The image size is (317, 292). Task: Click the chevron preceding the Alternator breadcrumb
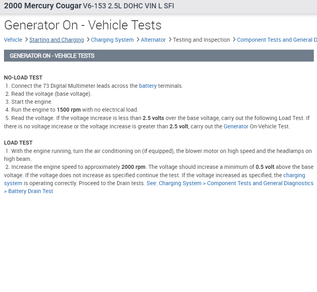click(138, 40)
